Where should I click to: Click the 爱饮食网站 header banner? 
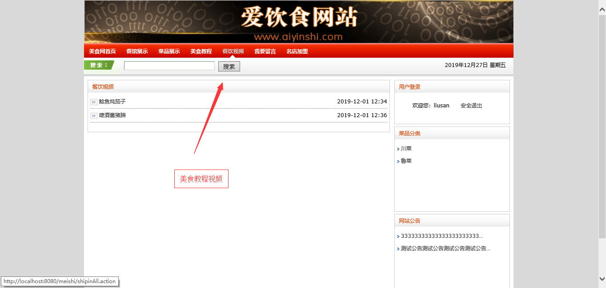299,22
